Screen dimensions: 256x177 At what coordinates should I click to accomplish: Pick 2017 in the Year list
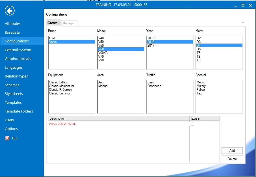tap(151, 46)
